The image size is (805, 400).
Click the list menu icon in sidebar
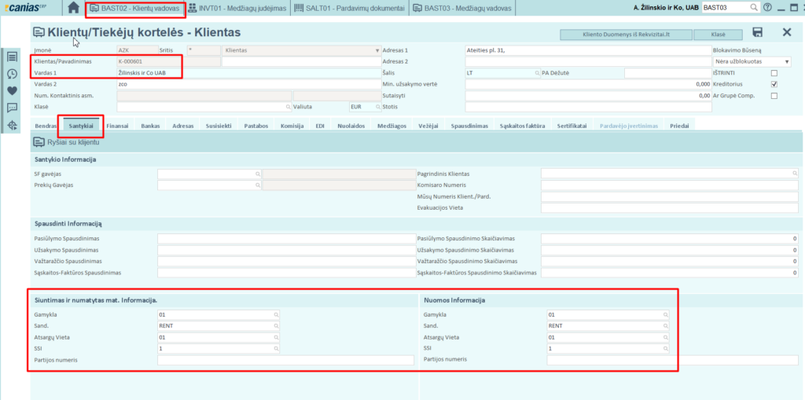[x=12, y=57]
